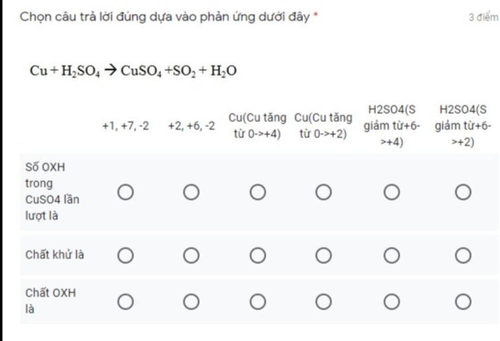This screenshot has height=341, width=500.
Task: Select +2, +6, -2 for Chất khử là
Action: (x=191, y=256)
